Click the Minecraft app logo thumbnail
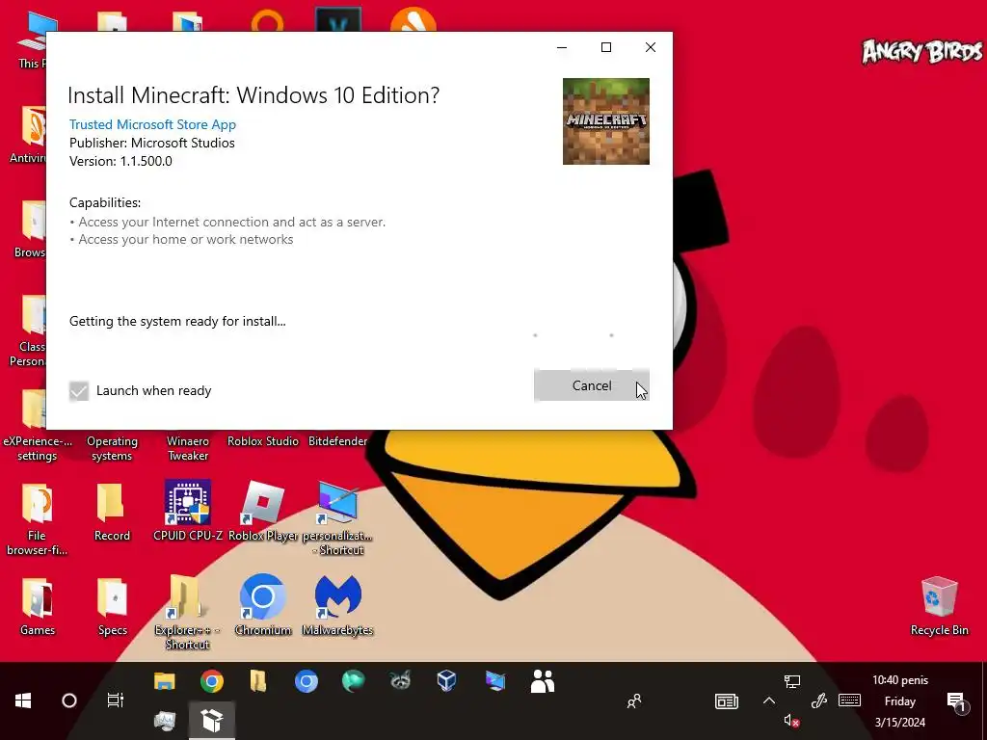Screen dimensions: 987x740 click(x=605, y=121)
